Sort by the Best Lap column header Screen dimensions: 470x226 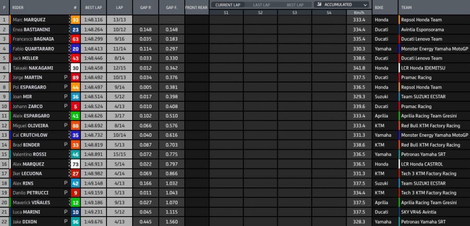point(94,8)
